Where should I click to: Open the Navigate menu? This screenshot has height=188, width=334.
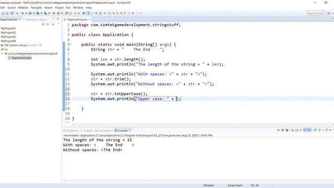pos(37,8)
